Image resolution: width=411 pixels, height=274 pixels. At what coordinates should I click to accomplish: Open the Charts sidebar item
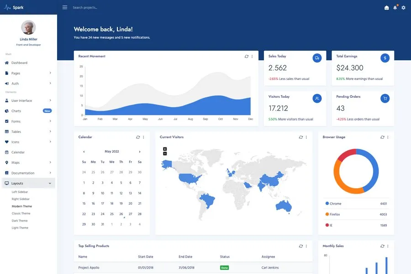[16, 111]
